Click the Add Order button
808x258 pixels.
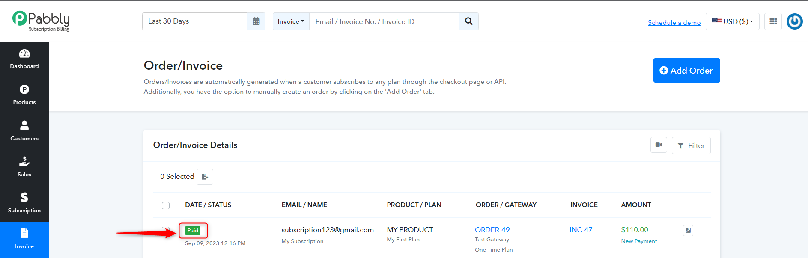tap(686, 71)
